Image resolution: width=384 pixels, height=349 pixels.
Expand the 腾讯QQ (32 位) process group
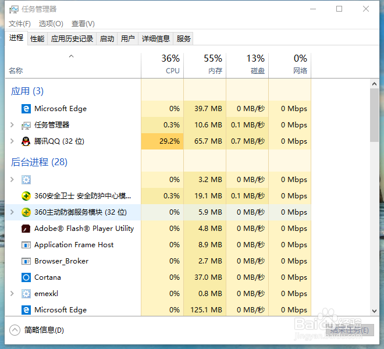[x=12, y=141]
